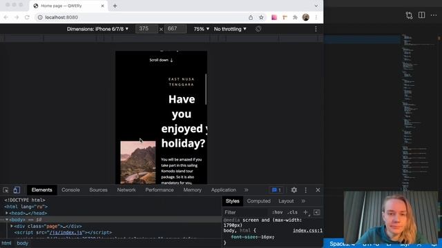
Task: Open the issues counter badge
Action: 276,190
